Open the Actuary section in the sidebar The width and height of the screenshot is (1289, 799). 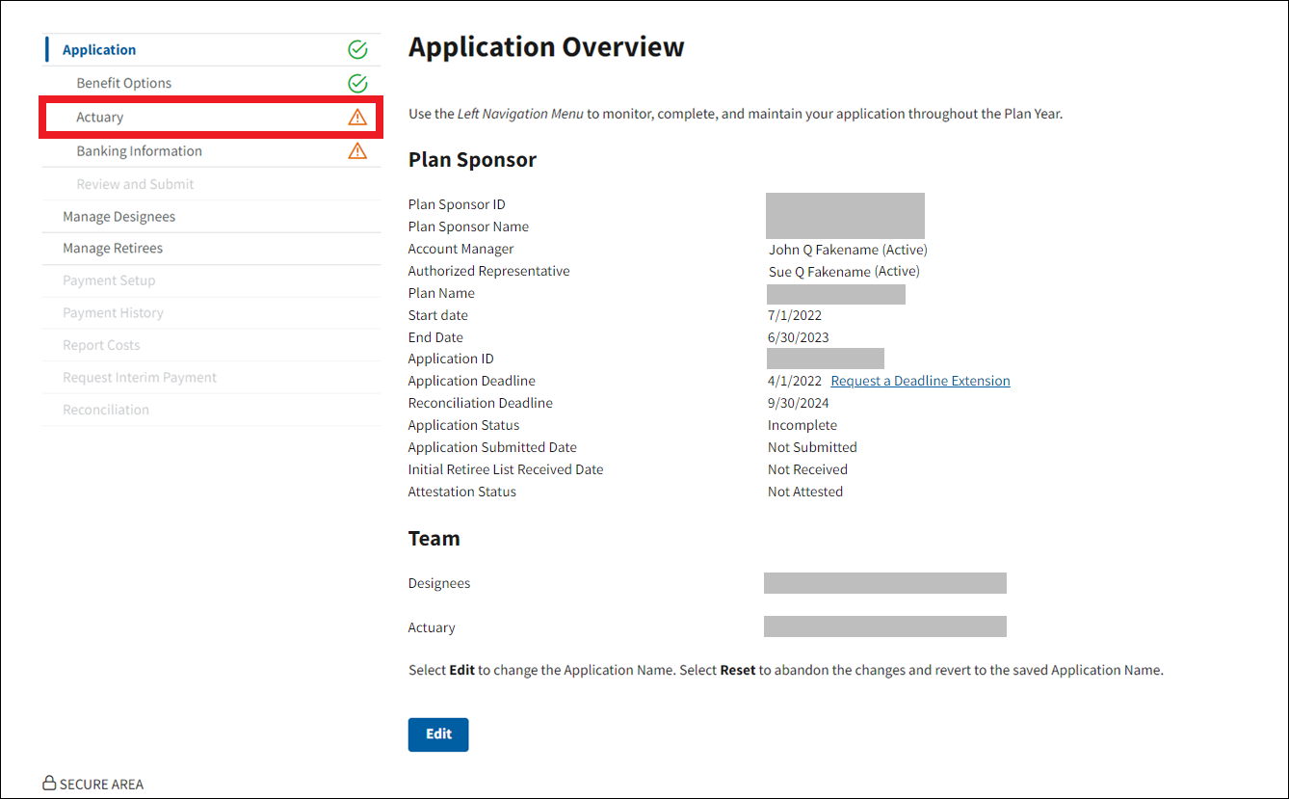click(x=100, y=118)
